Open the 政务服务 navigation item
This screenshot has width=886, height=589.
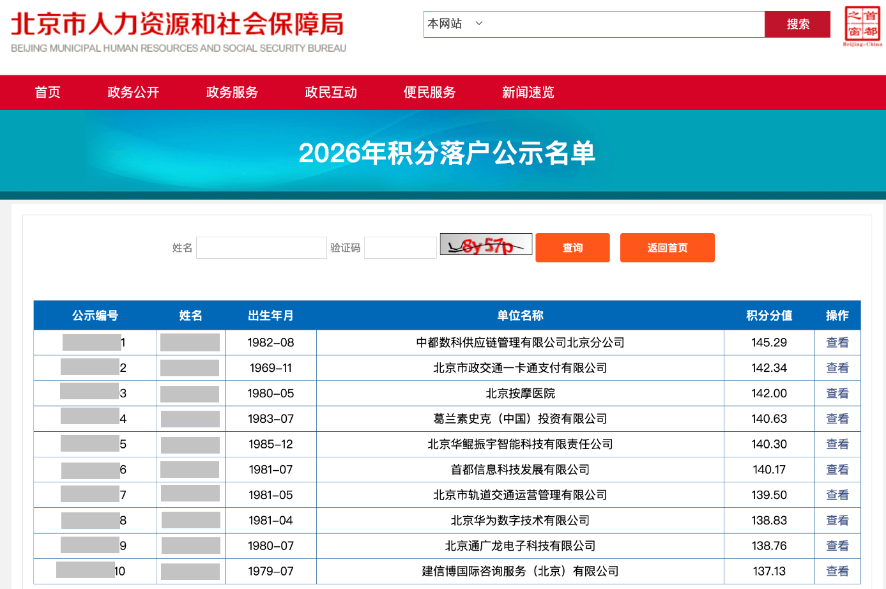pyautogui.click(x=232, y=92)
